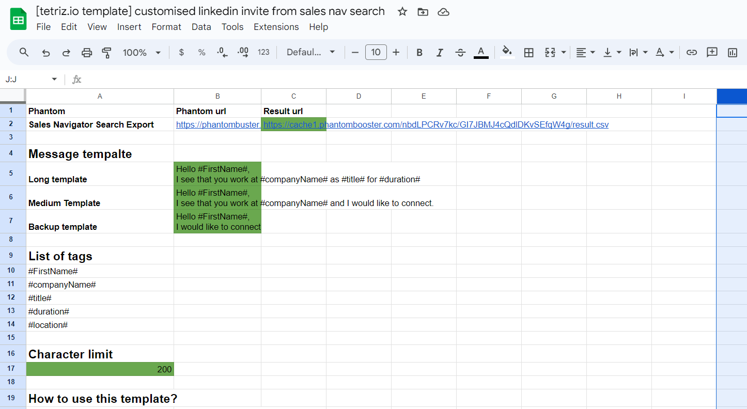Check cloud save status icon
The image size is (747, 409).
[x=443, y=11]
